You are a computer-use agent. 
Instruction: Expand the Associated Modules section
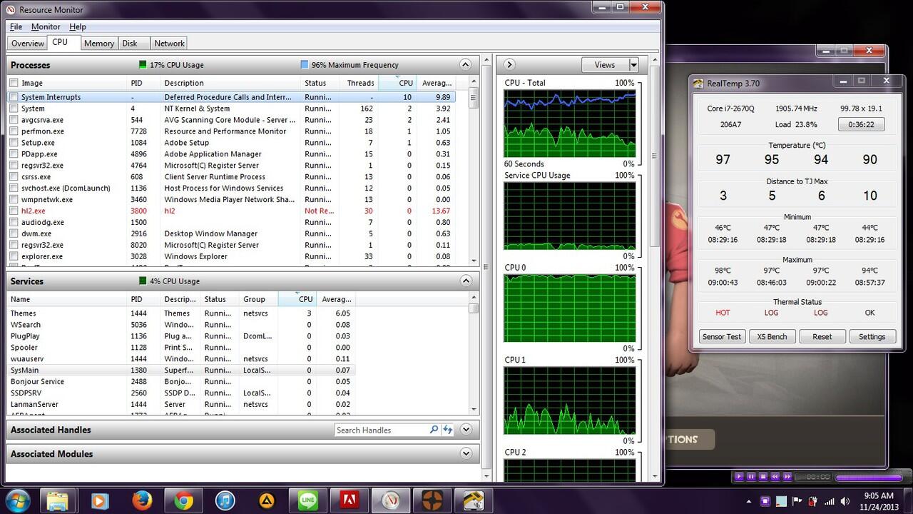pos(466,454)
